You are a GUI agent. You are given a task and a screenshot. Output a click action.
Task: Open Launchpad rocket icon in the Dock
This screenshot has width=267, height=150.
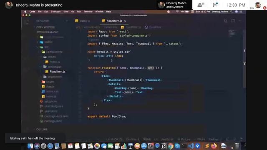pos(43,146)
